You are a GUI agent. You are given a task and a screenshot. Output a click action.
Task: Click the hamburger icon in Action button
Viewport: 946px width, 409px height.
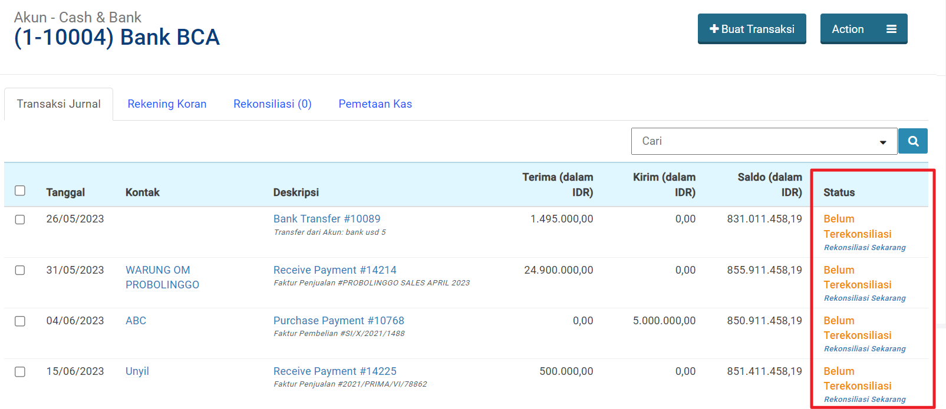tap(891, 29)
